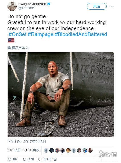View the 3,107 喜欢 likes list
This screenshot has width=121, height=163.
(31, 150)
